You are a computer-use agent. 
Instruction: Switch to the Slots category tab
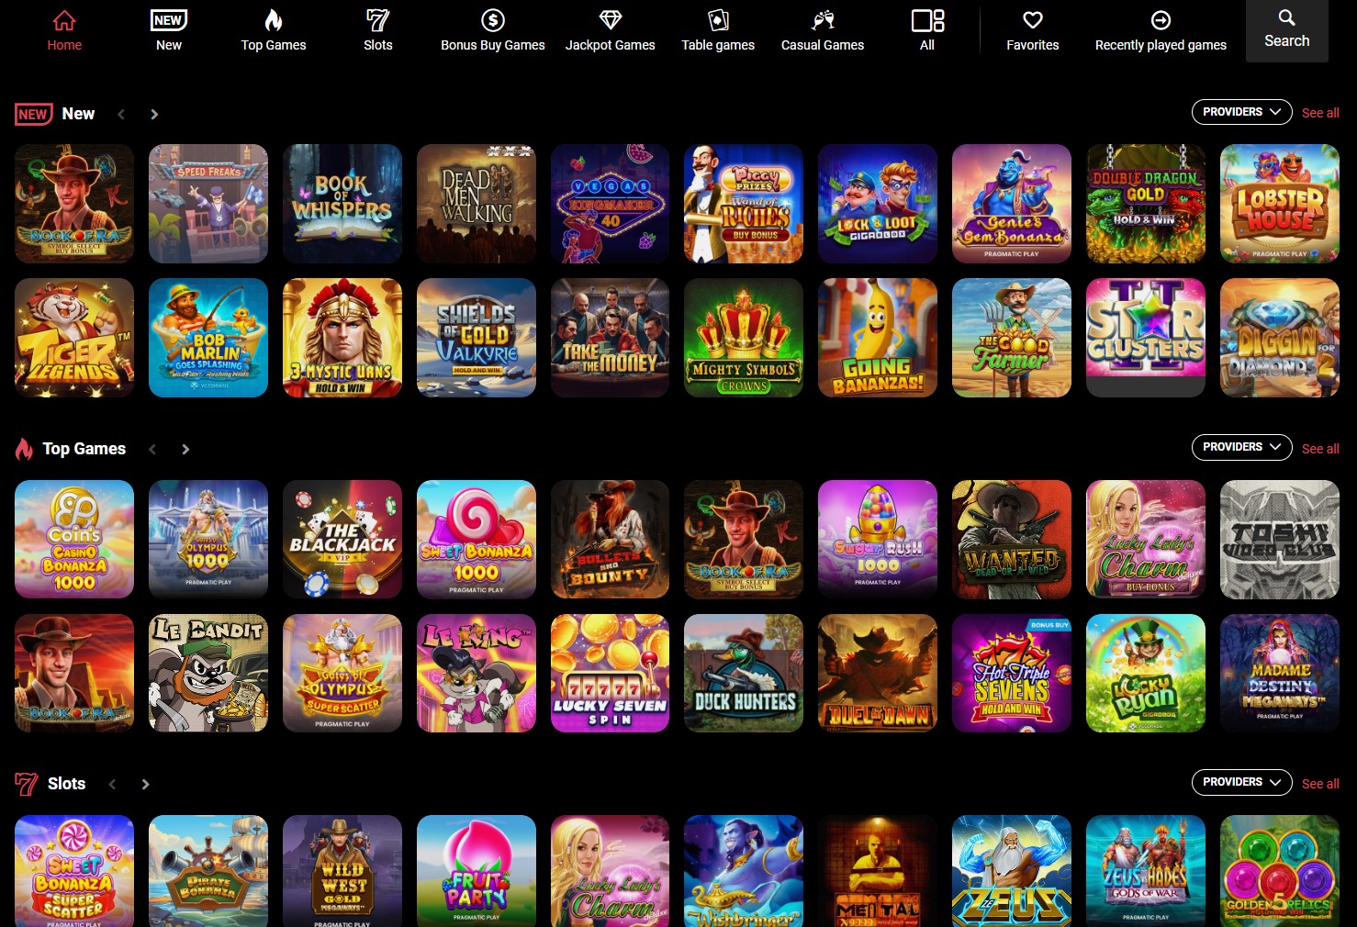[x=377, y=30]
